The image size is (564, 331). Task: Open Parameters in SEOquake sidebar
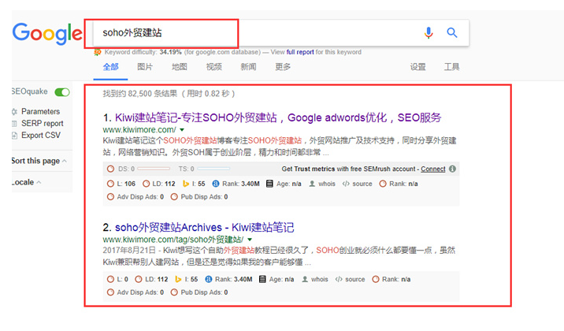(x=40, y=112)
